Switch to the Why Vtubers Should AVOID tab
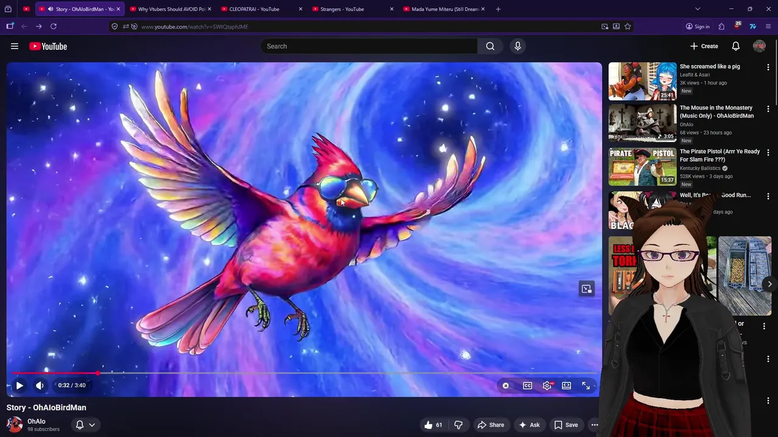The width and height of the screenshot is (778, 437). point(170,9)
